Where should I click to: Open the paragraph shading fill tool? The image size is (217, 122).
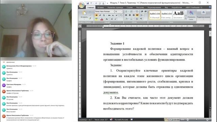pyautogui.click(x=126, y=19)
